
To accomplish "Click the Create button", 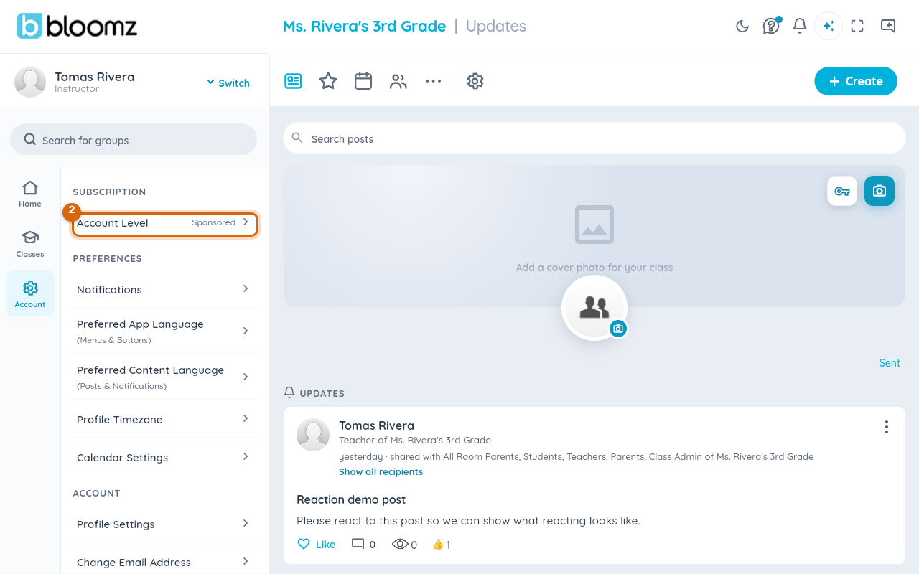I will click(856, 81).
